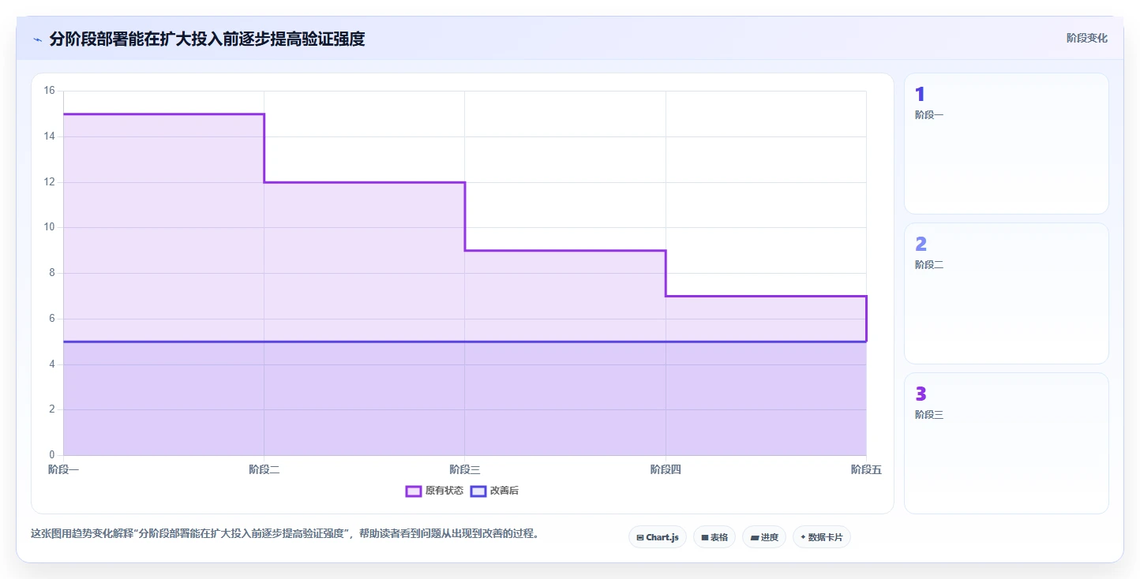The image size is (1140, 579).
Task: Click the purple 原有状态 legend swatch
Action: 414,491
